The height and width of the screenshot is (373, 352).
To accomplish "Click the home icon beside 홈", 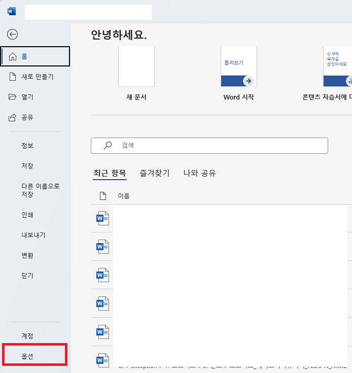I will 13,56.
